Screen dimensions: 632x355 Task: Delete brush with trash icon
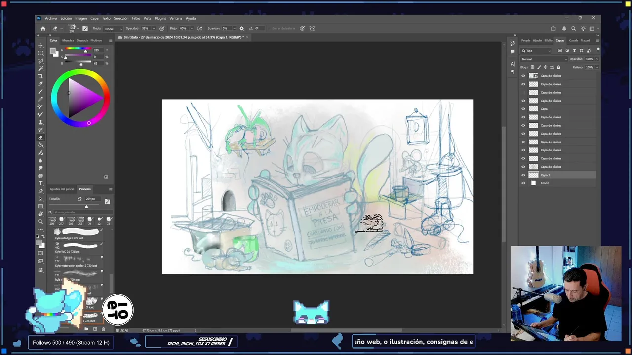click(103, 329)
